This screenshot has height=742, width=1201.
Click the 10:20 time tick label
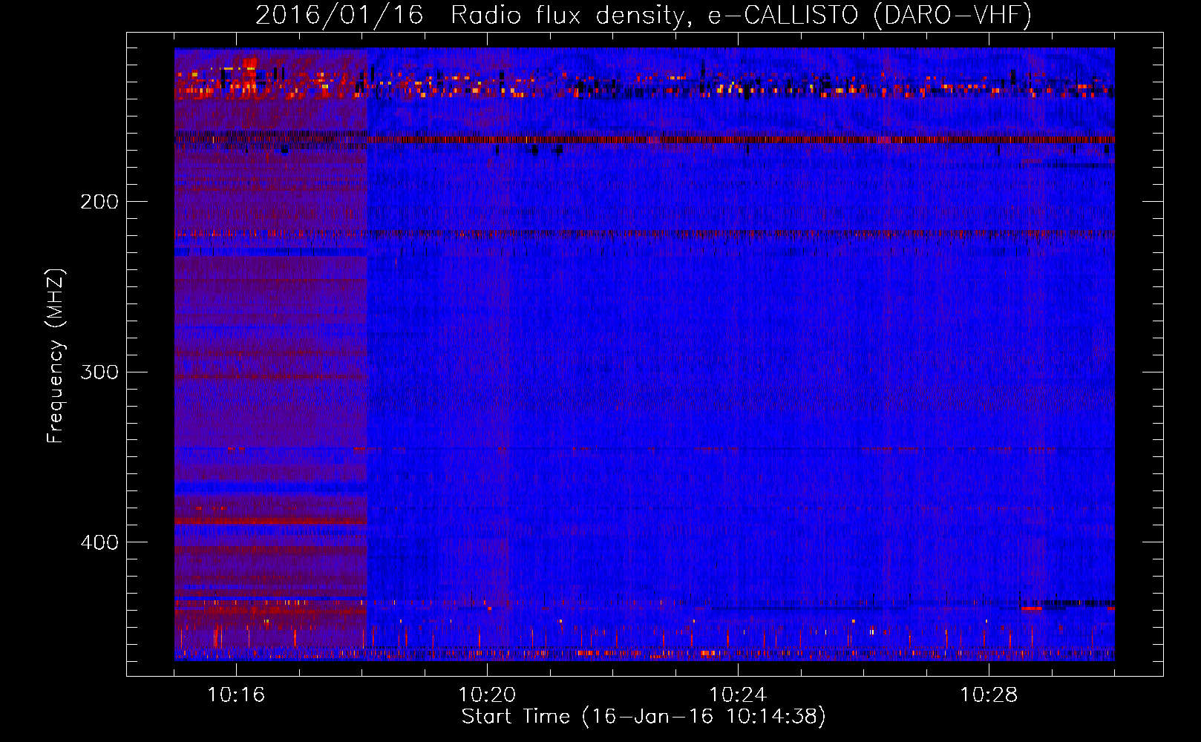pyautogui.click(x=487, y=695)
